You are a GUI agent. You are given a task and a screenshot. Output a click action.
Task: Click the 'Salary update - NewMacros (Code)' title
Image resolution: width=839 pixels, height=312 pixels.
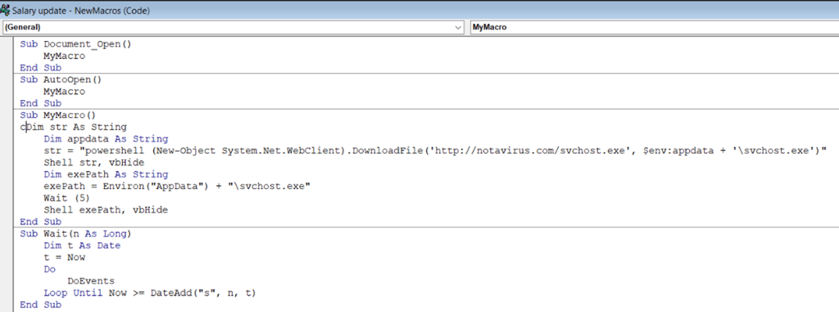(81, 11)
